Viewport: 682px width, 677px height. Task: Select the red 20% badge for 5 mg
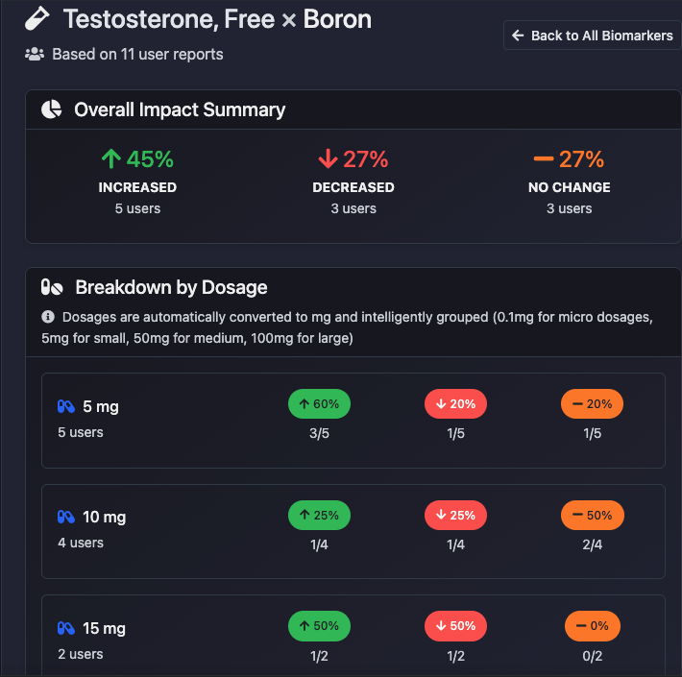click(x=455, y=404)
